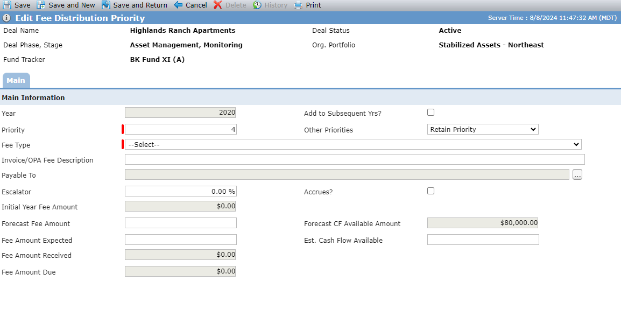Click the Print text label

tap(314, 5)
